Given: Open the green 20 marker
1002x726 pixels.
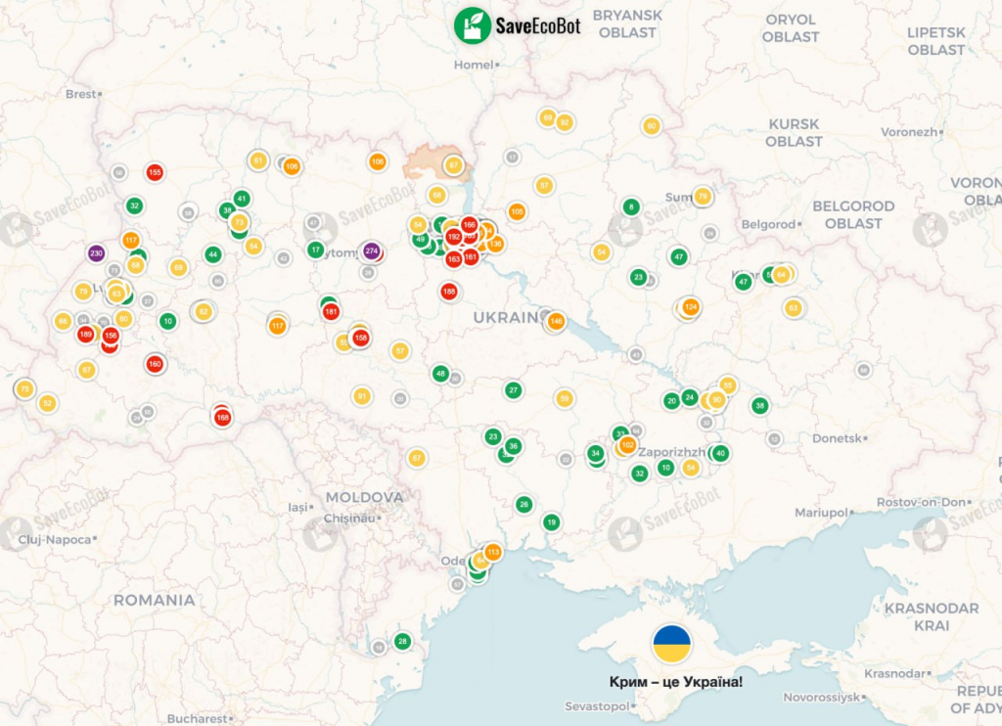Looking at the screenshot, I should coord(671,401).
